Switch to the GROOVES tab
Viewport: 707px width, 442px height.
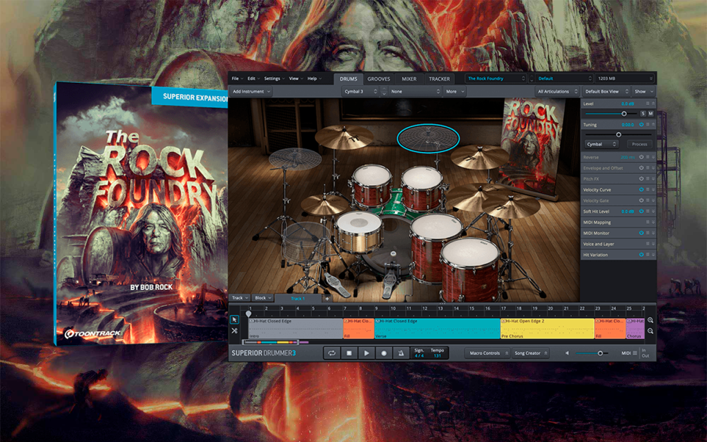[x=379, y=79]
